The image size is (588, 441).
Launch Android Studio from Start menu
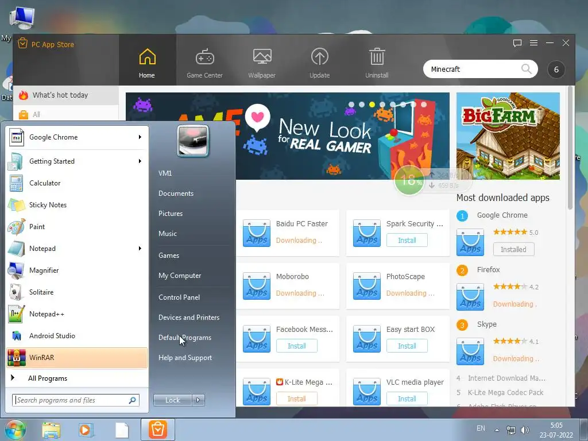click(77, 335)
